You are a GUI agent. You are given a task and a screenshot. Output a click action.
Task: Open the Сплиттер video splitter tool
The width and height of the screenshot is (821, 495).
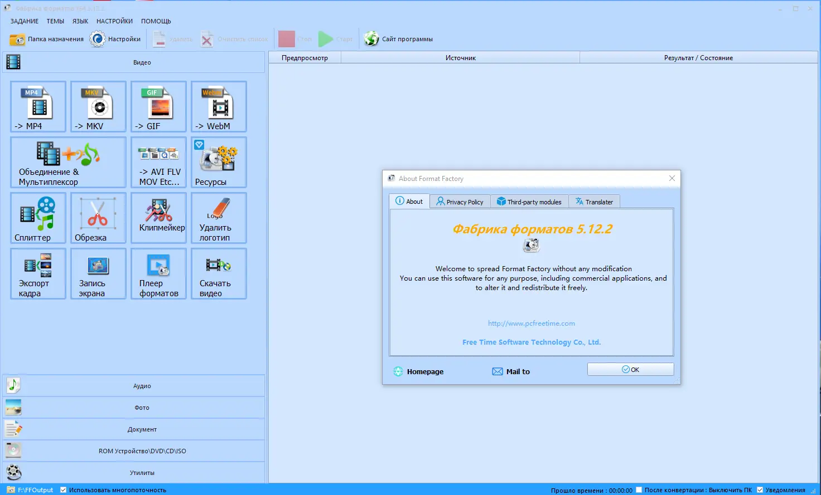37,218
